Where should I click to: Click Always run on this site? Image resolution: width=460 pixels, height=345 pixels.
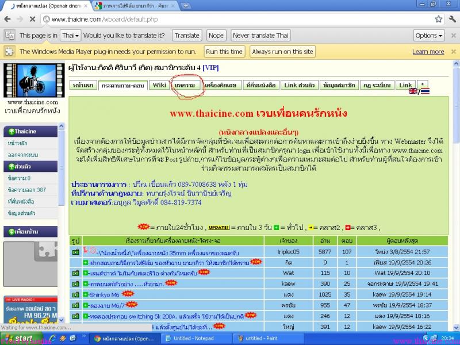click(x=282, y=52)
